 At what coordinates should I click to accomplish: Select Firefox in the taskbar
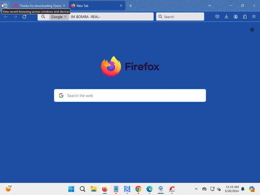tap(105, 189)
